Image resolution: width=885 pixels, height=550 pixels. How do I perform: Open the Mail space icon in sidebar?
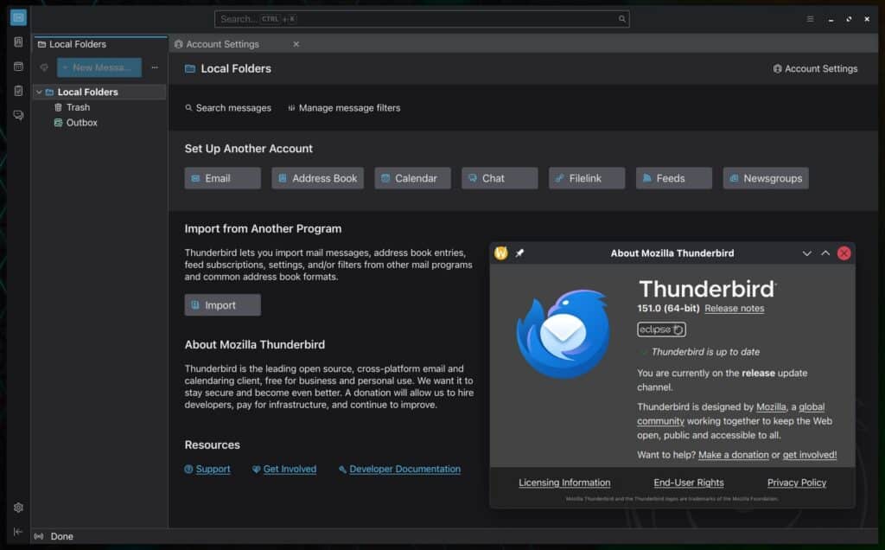coord(18,17)
